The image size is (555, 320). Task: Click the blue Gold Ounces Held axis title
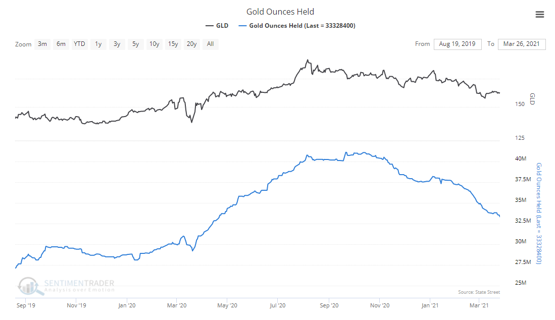click(x=538, y=214)
